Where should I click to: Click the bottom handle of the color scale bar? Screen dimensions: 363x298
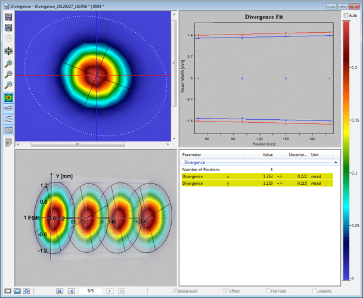click(346, 280)
